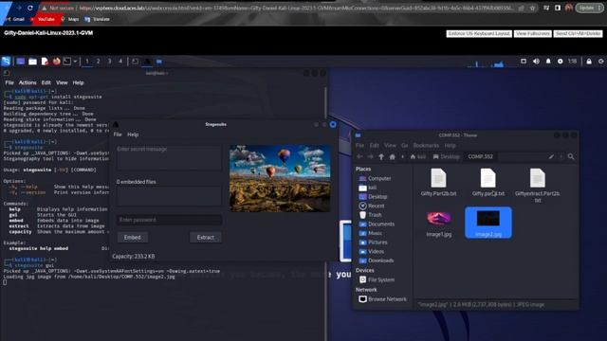Switch to workspace 4 in panel

[x=120, y=61]
